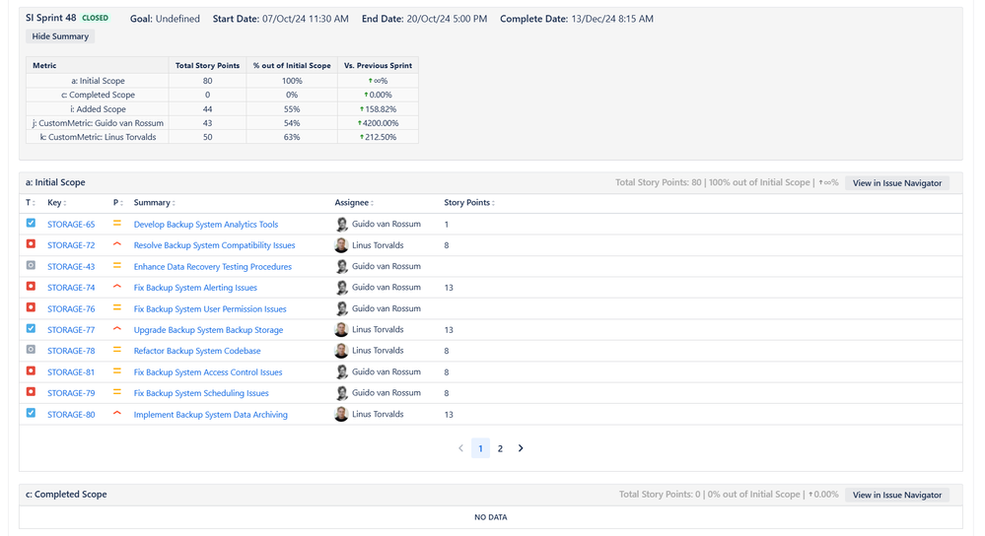Click the issue type icon for STORAGE-78
Screen dimensions: 985x536
coord(31,350)
